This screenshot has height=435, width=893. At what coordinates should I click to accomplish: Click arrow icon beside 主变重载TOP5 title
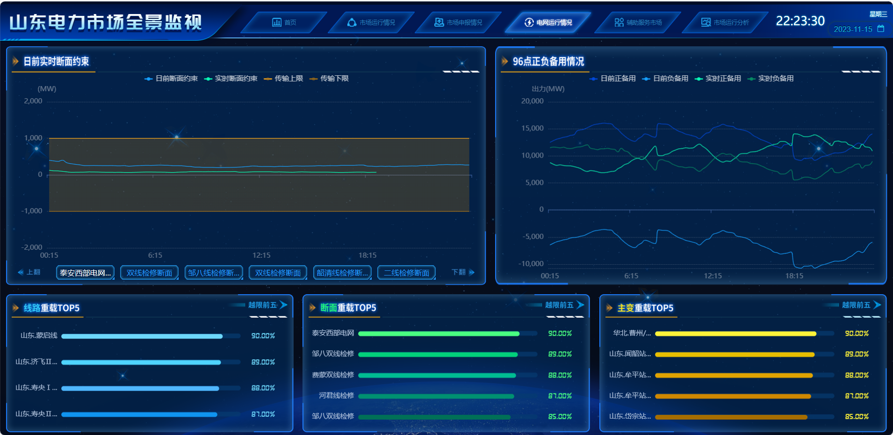[609, 308]
